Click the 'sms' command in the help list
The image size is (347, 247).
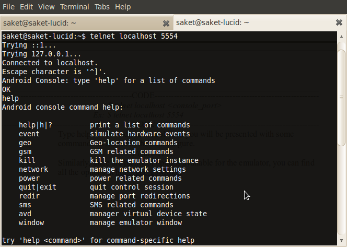click(25, 205)
